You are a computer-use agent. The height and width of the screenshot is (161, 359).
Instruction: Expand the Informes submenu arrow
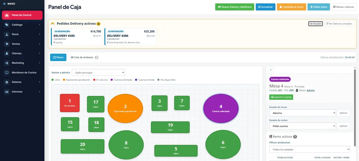coord(39,92)
